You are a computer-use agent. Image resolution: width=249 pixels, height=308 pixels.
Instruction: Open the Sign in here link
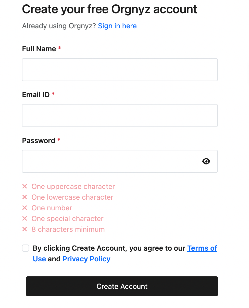(117, 26)
